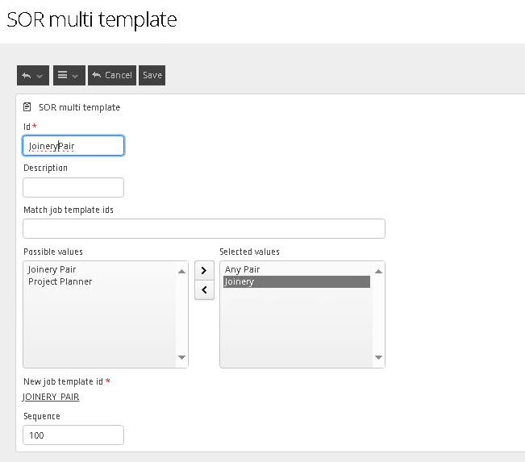Select Joinery Pair in Possible values
Screen dimensions: 525x462
(x=52, y=269)
